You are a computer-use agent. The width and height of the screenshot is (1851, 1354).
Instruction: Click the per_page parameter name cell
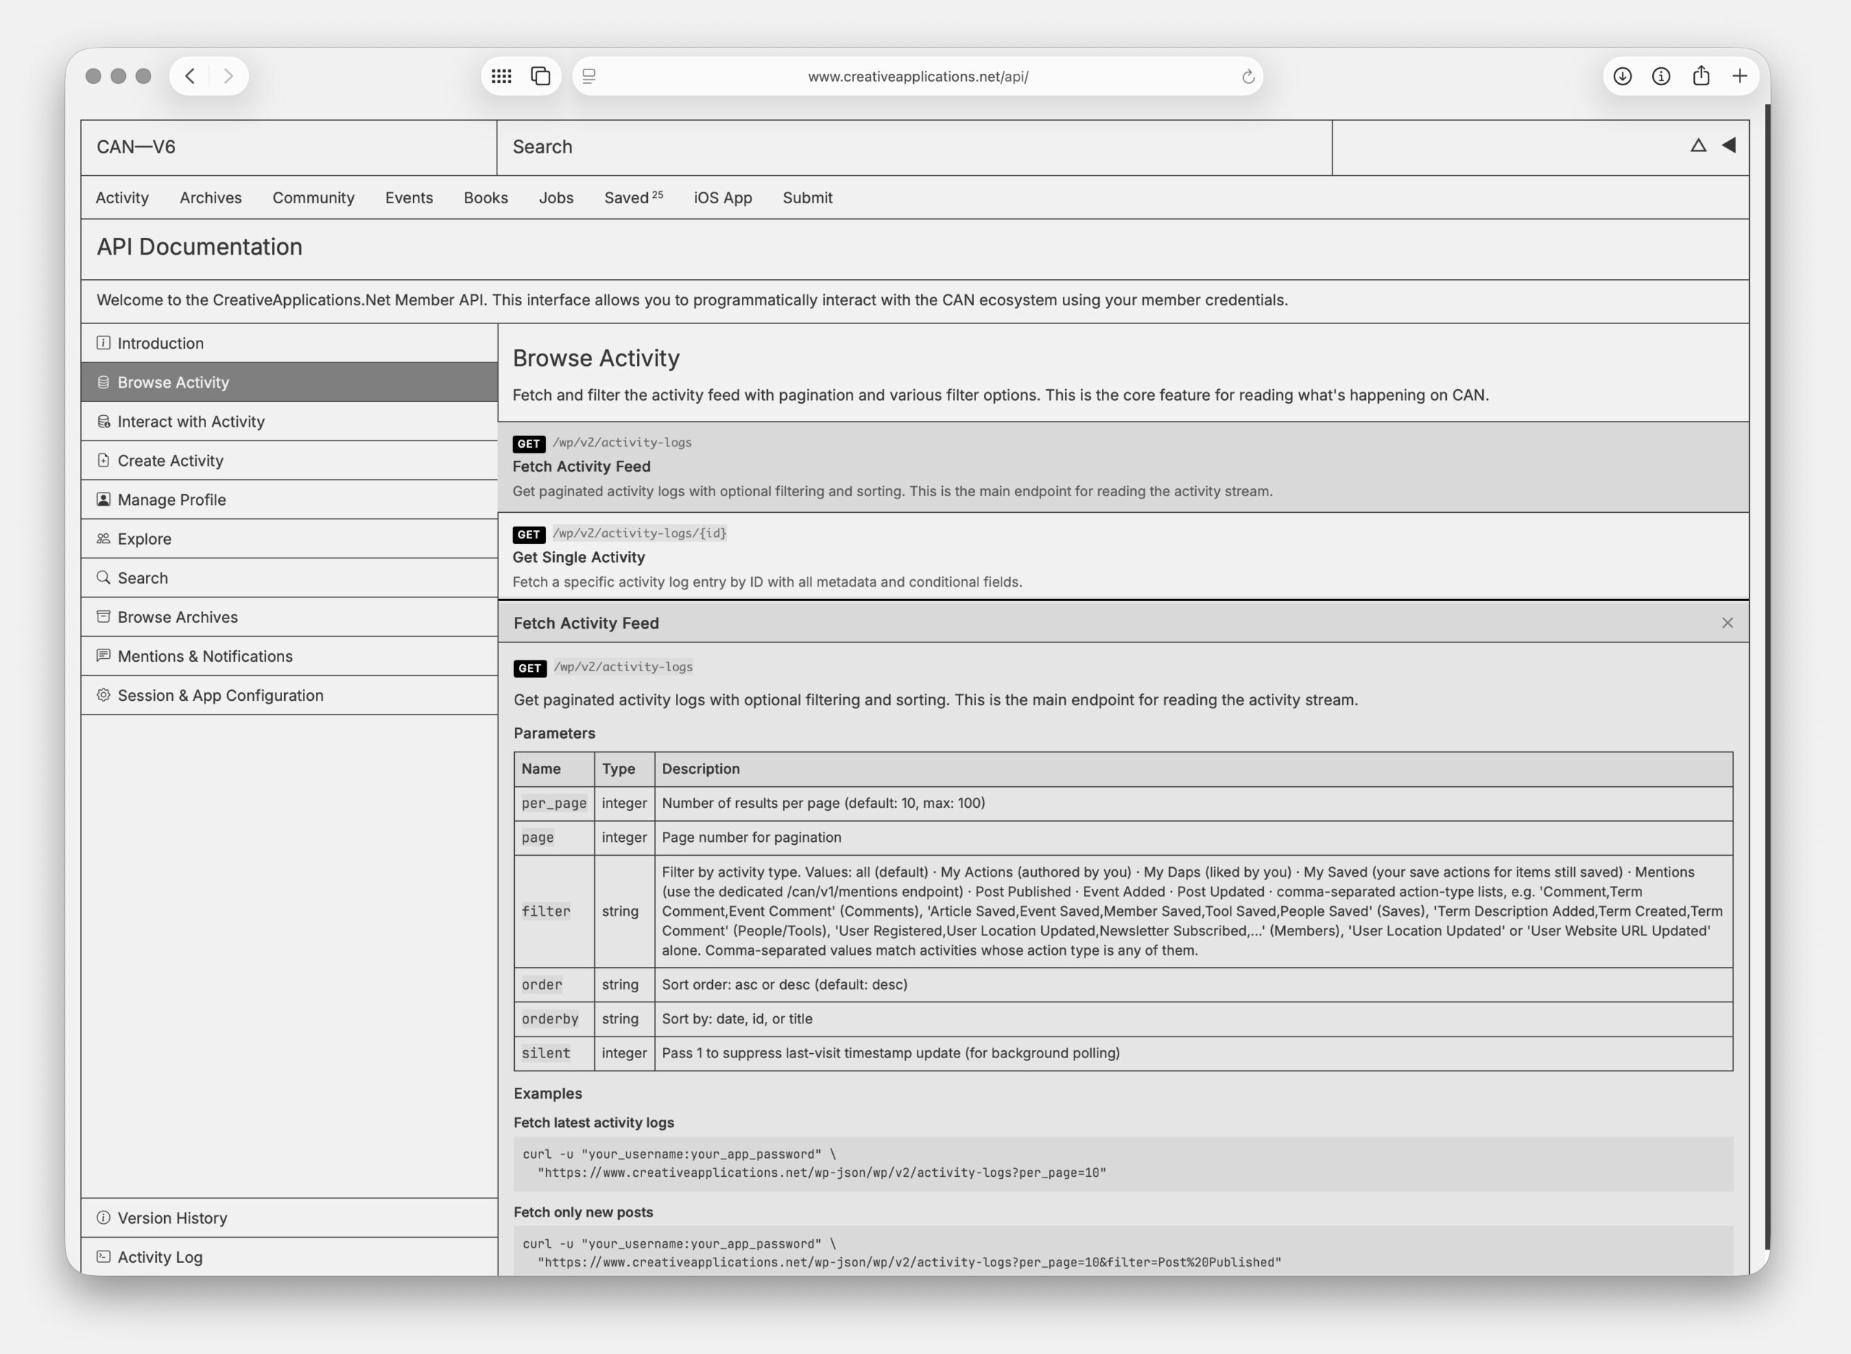(x=554, y=804)
